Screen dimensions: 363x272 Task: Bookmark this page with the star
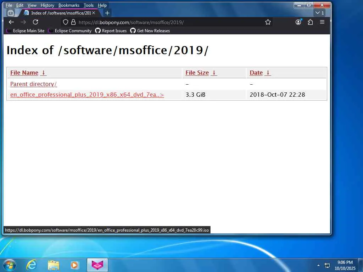coord(268,22)
